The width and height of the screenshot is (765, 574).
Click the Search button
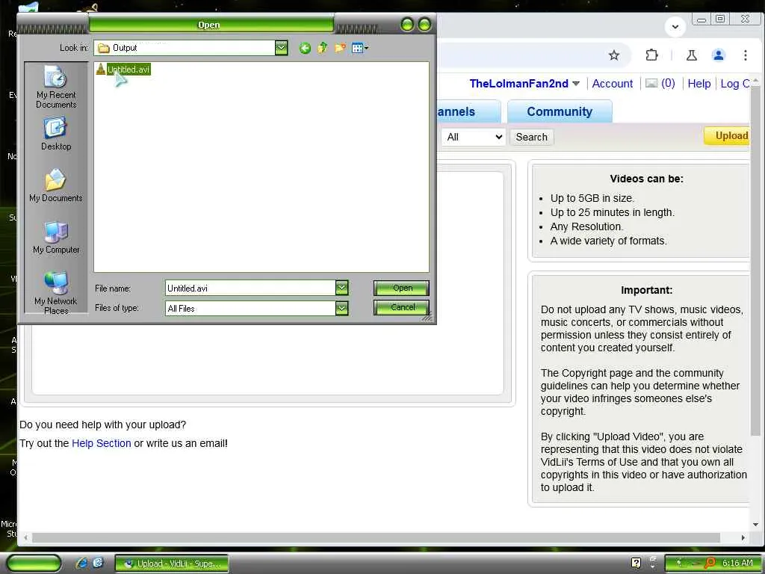[532, 138]
